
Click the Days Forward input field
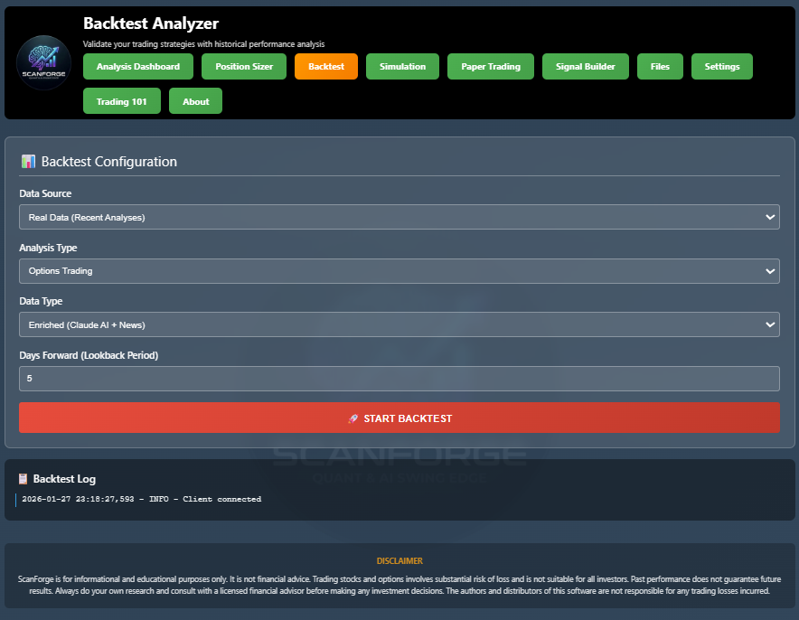(399, 379)
